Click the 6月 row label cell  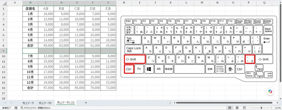[30, 40]
